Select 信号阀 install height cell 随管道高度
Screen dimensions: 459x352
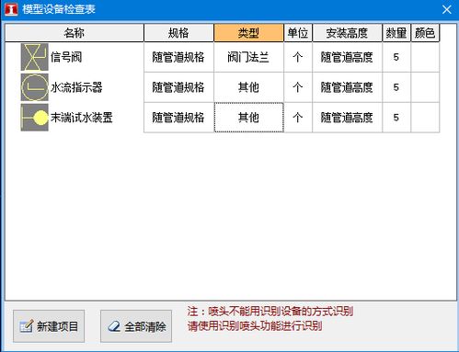click(x=347, y=57)
